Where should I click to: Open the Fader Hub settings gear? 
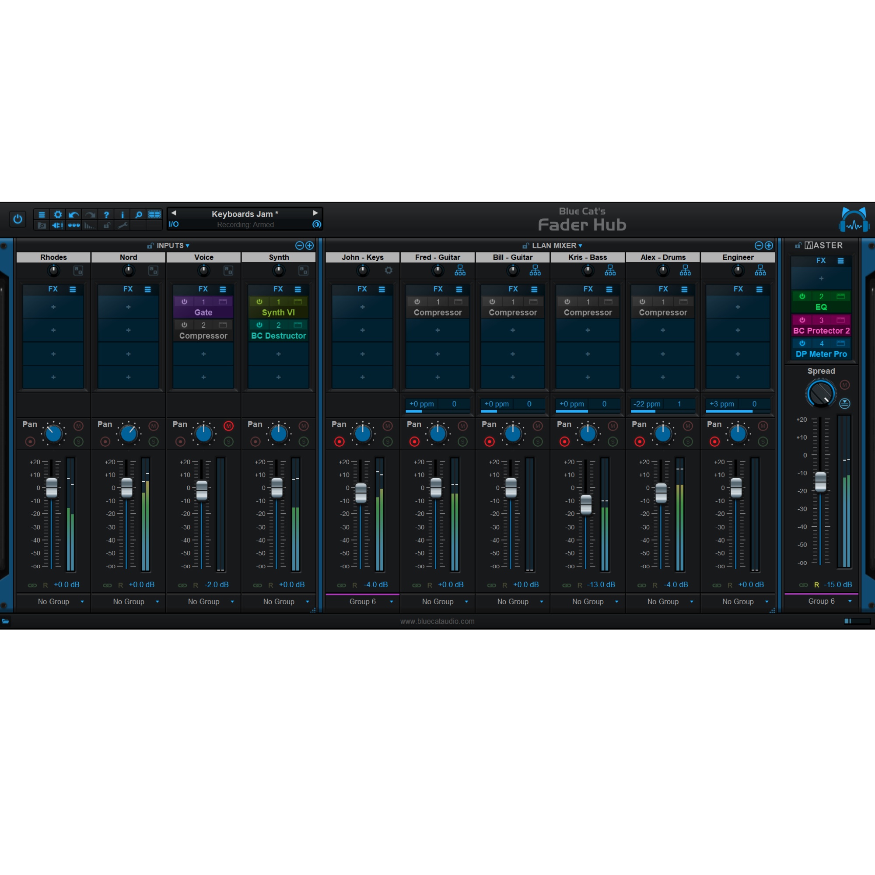(x=58, y=214)
